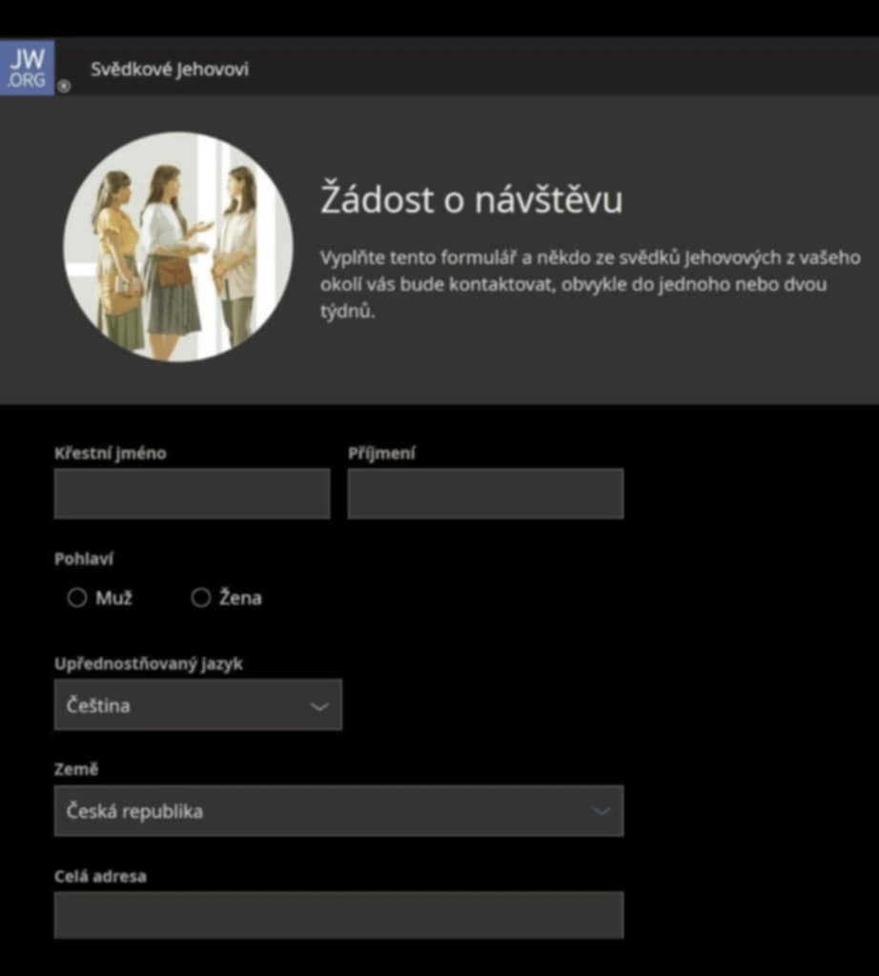Click the Celá adresa address field

[x=338, y=915]
